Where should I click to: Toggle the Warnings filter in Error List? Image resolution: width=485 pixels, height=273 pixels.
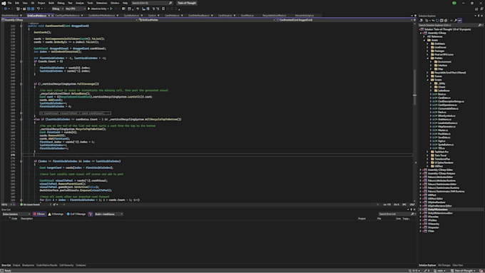pyautogui.click(x=56, y=214)
